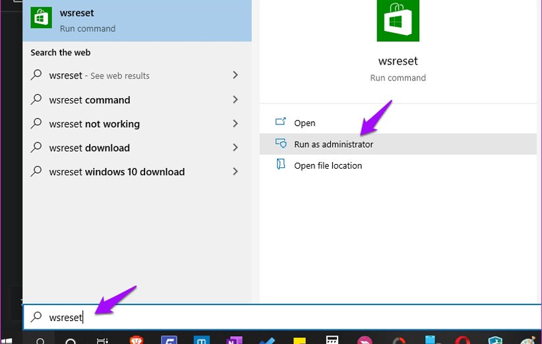Select the 'wsreset download' web suggestion

pyautogui.click(x=89, y=148)
